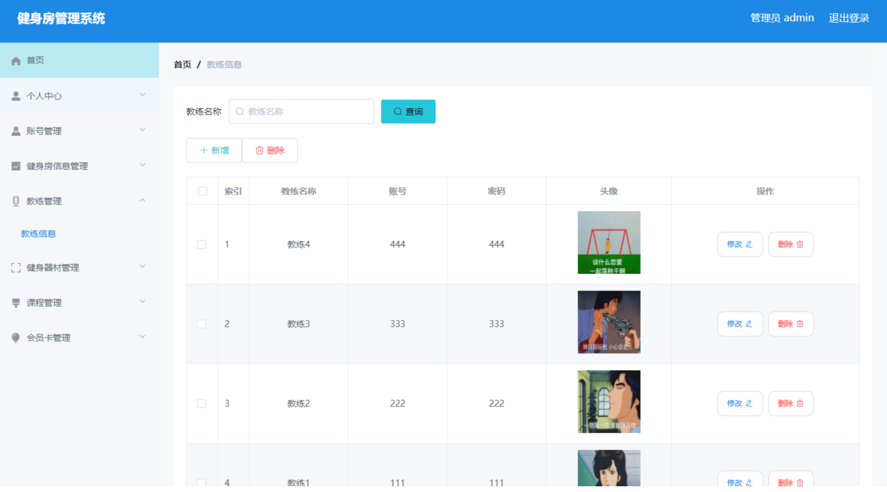Select the 账号管理 menu label
This screenshot has width=887, height=492.
click(44, 131)
